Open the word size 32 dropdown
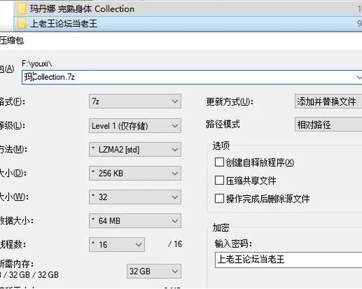The height and width of the screenshot is (289, 362). tap(135, 197)
